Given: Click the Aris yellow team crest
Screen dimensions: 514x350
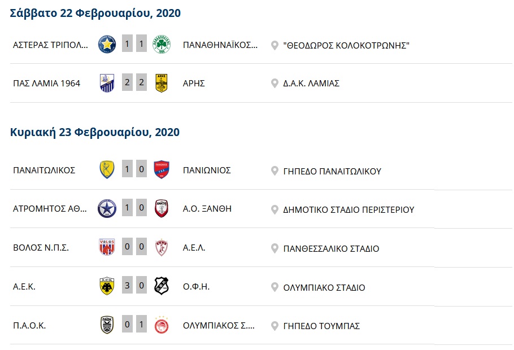Looking at the screenshot, I should coord(162,83).
